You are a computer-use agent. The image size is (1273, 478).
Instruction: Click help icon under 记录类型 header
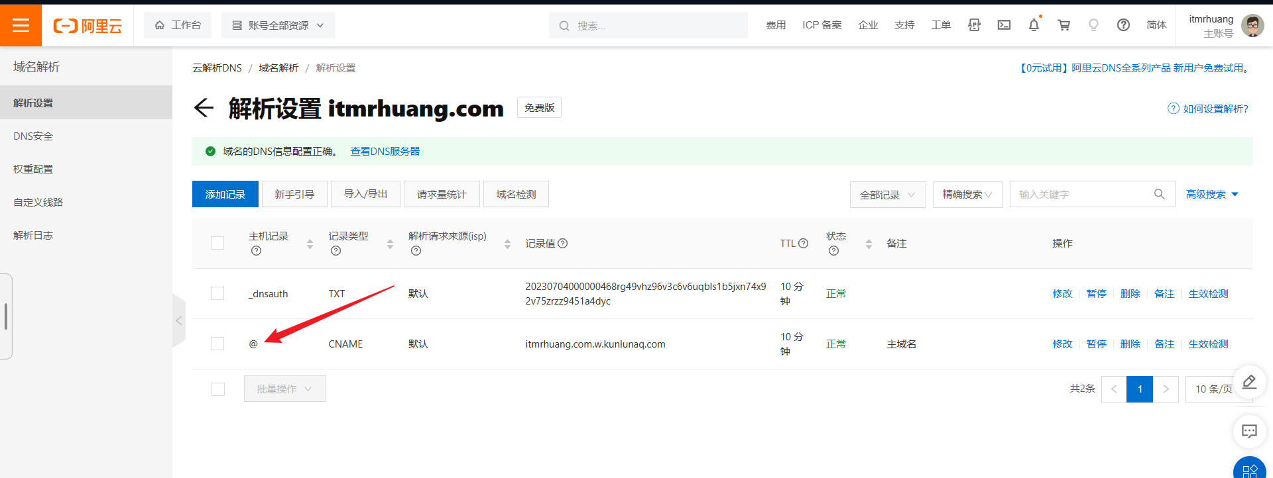(x=335, y=251)
